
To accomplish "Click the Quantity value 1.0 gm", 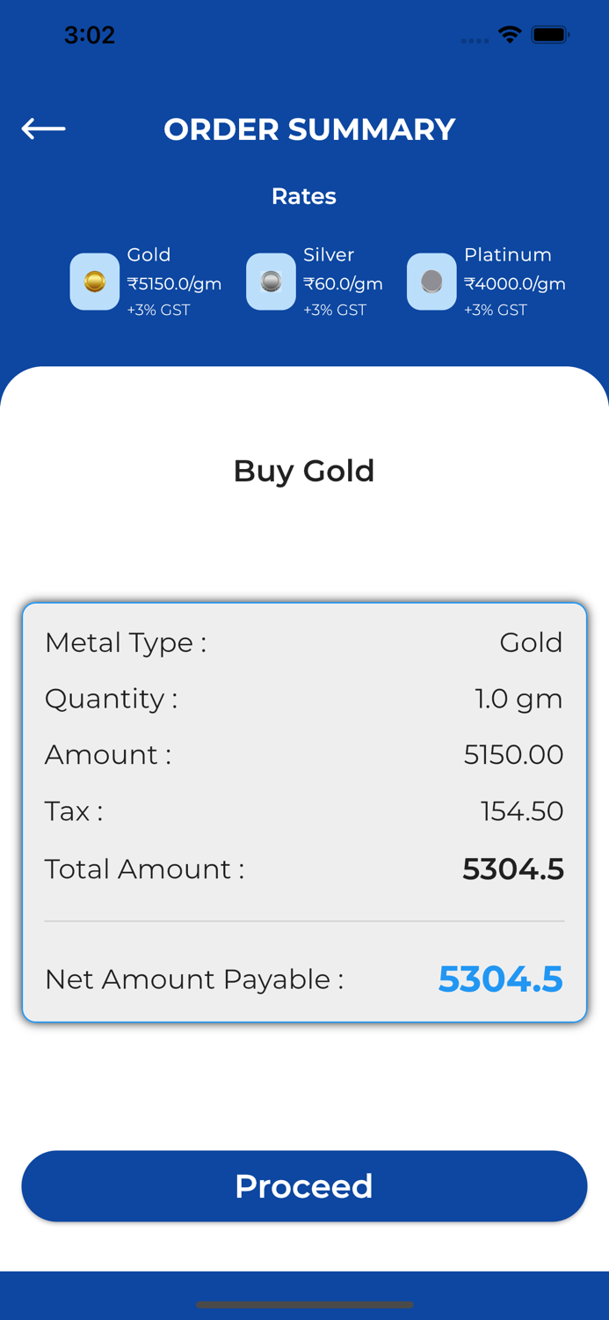I will click(518, 698).
